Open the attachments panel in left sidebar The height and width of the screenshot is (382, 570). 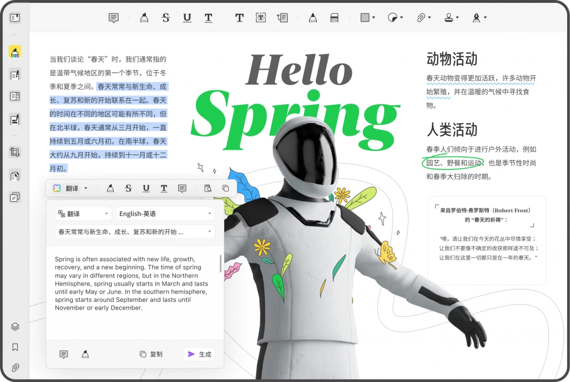15,368
